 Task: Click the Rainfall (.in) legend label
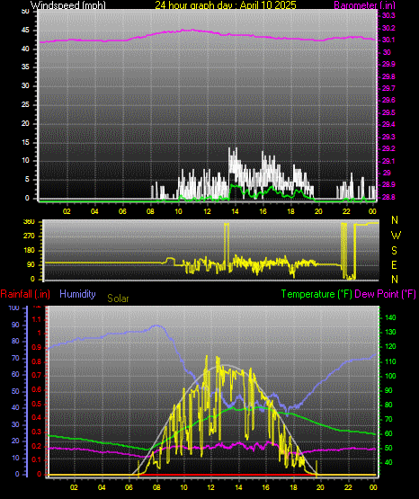point(25,294)
